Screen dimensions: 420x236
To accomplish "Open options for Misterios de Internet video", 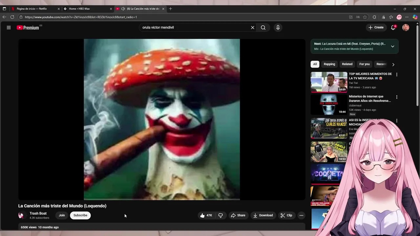I will (x=397, y=97).
